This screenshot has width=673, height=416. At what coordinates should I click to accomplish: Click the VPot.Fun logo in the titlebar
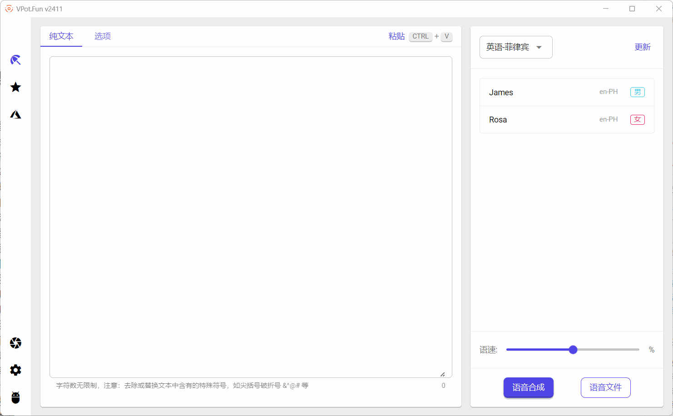pyautogui.click(x=9, y=8)
